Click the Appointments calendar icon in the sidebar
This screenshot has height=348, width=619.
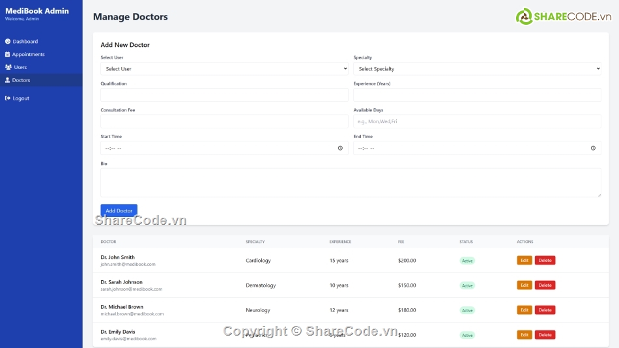click(8, 54)
